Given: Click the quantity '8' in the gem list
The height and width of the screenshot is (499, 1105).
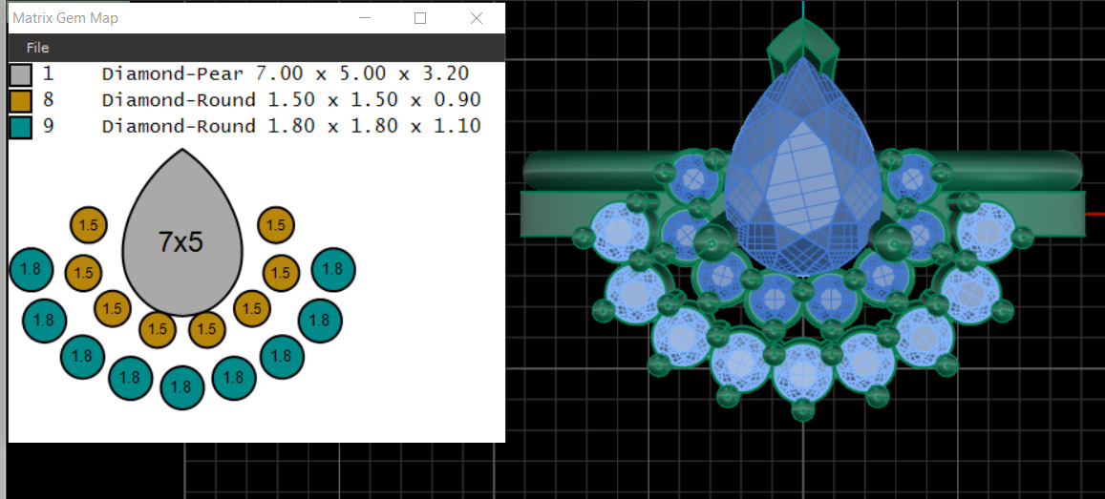Looking at the screenshot, I should point(48,100).
